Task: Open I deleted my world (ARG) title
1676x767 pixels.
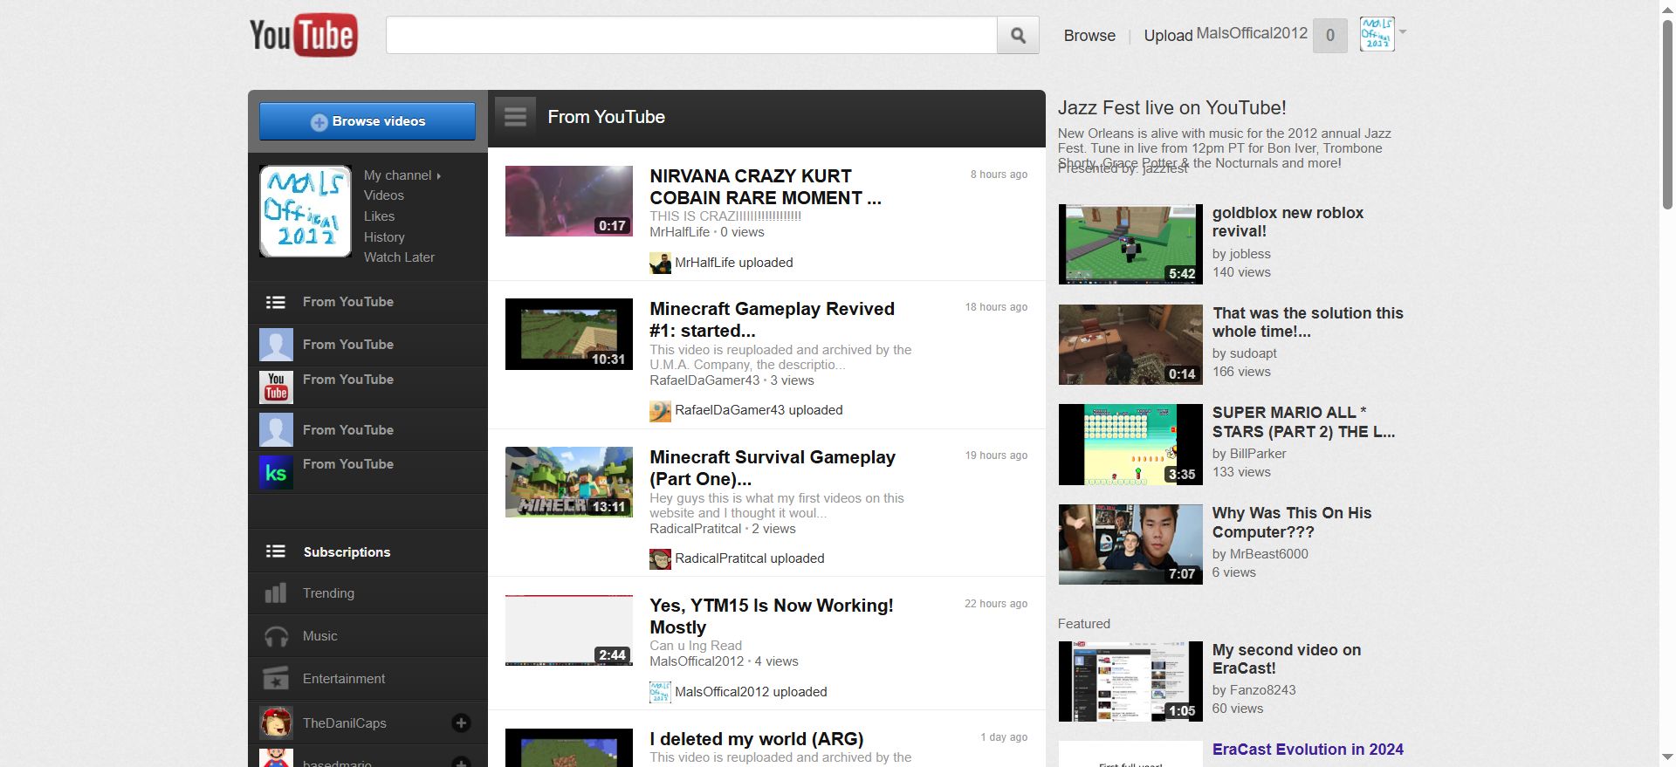Action: (x=756, y=739)
